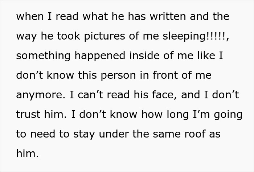Click the word "inside"
Viewport: 254px width, 172px height.
(x=145, y=56)
